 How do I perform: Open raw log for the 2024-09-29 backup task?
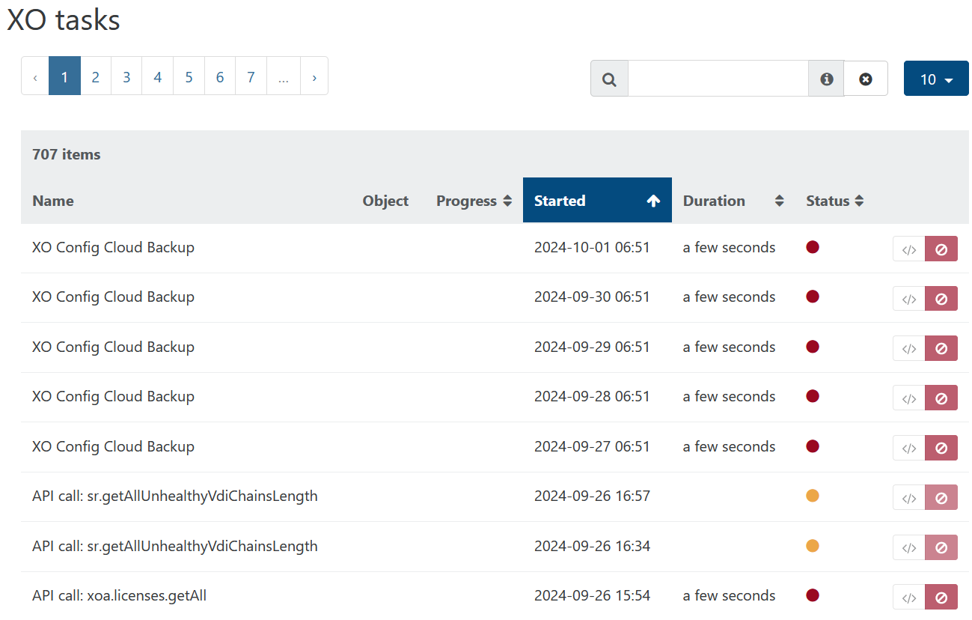tap(909, 348)
